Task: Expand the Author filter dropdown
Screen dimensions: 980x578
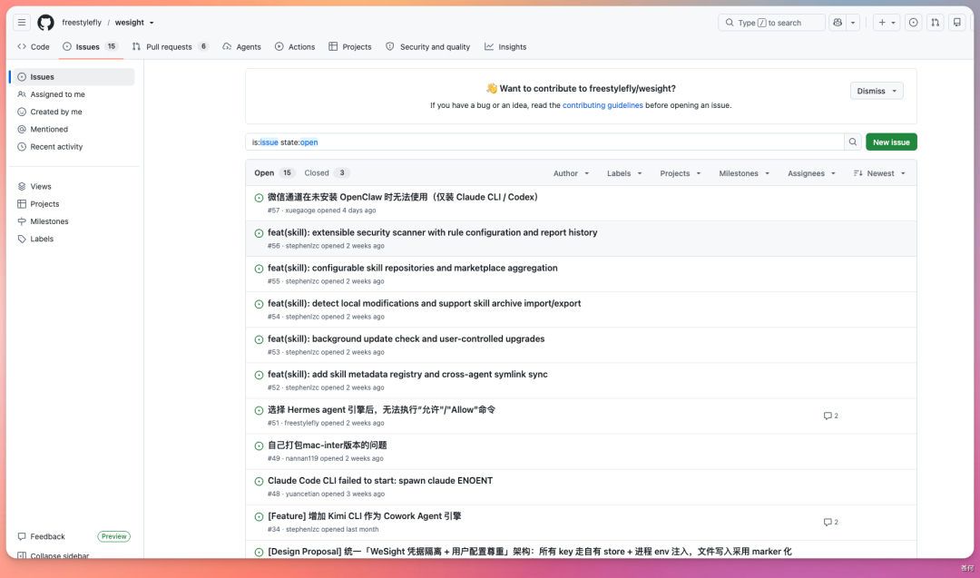Action: [572, 173]
